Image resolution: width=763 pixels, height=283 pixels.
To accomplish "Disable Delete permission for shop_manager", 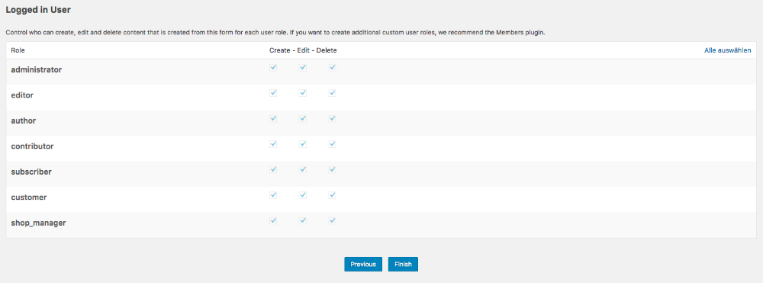I will [x=333, y=220].
